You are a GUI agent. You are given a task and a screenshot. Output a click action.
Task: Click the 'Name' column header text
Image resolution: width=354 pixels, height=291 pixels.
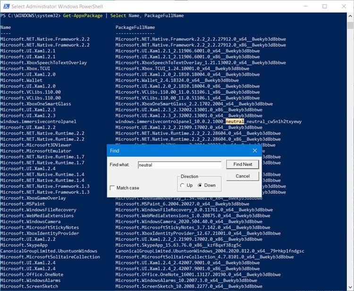[x=6, y=27]
